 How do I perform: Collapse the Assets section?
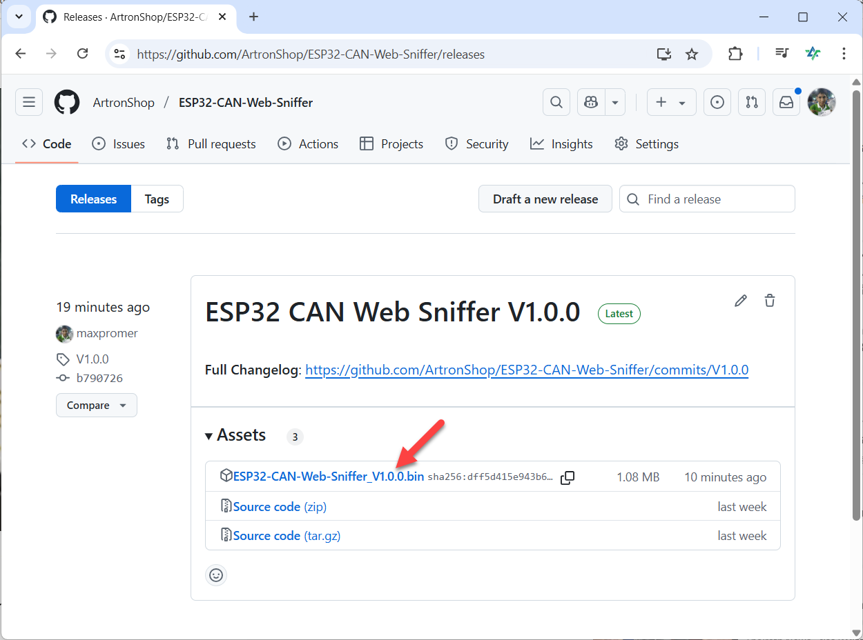click(x=235, y=435)
